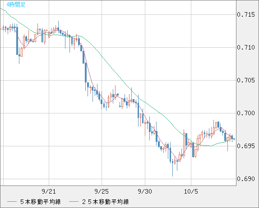The height and width of the screenshot is (208, 259).
Task: Click the 9/25 date axis label
Action: (102, 191)
